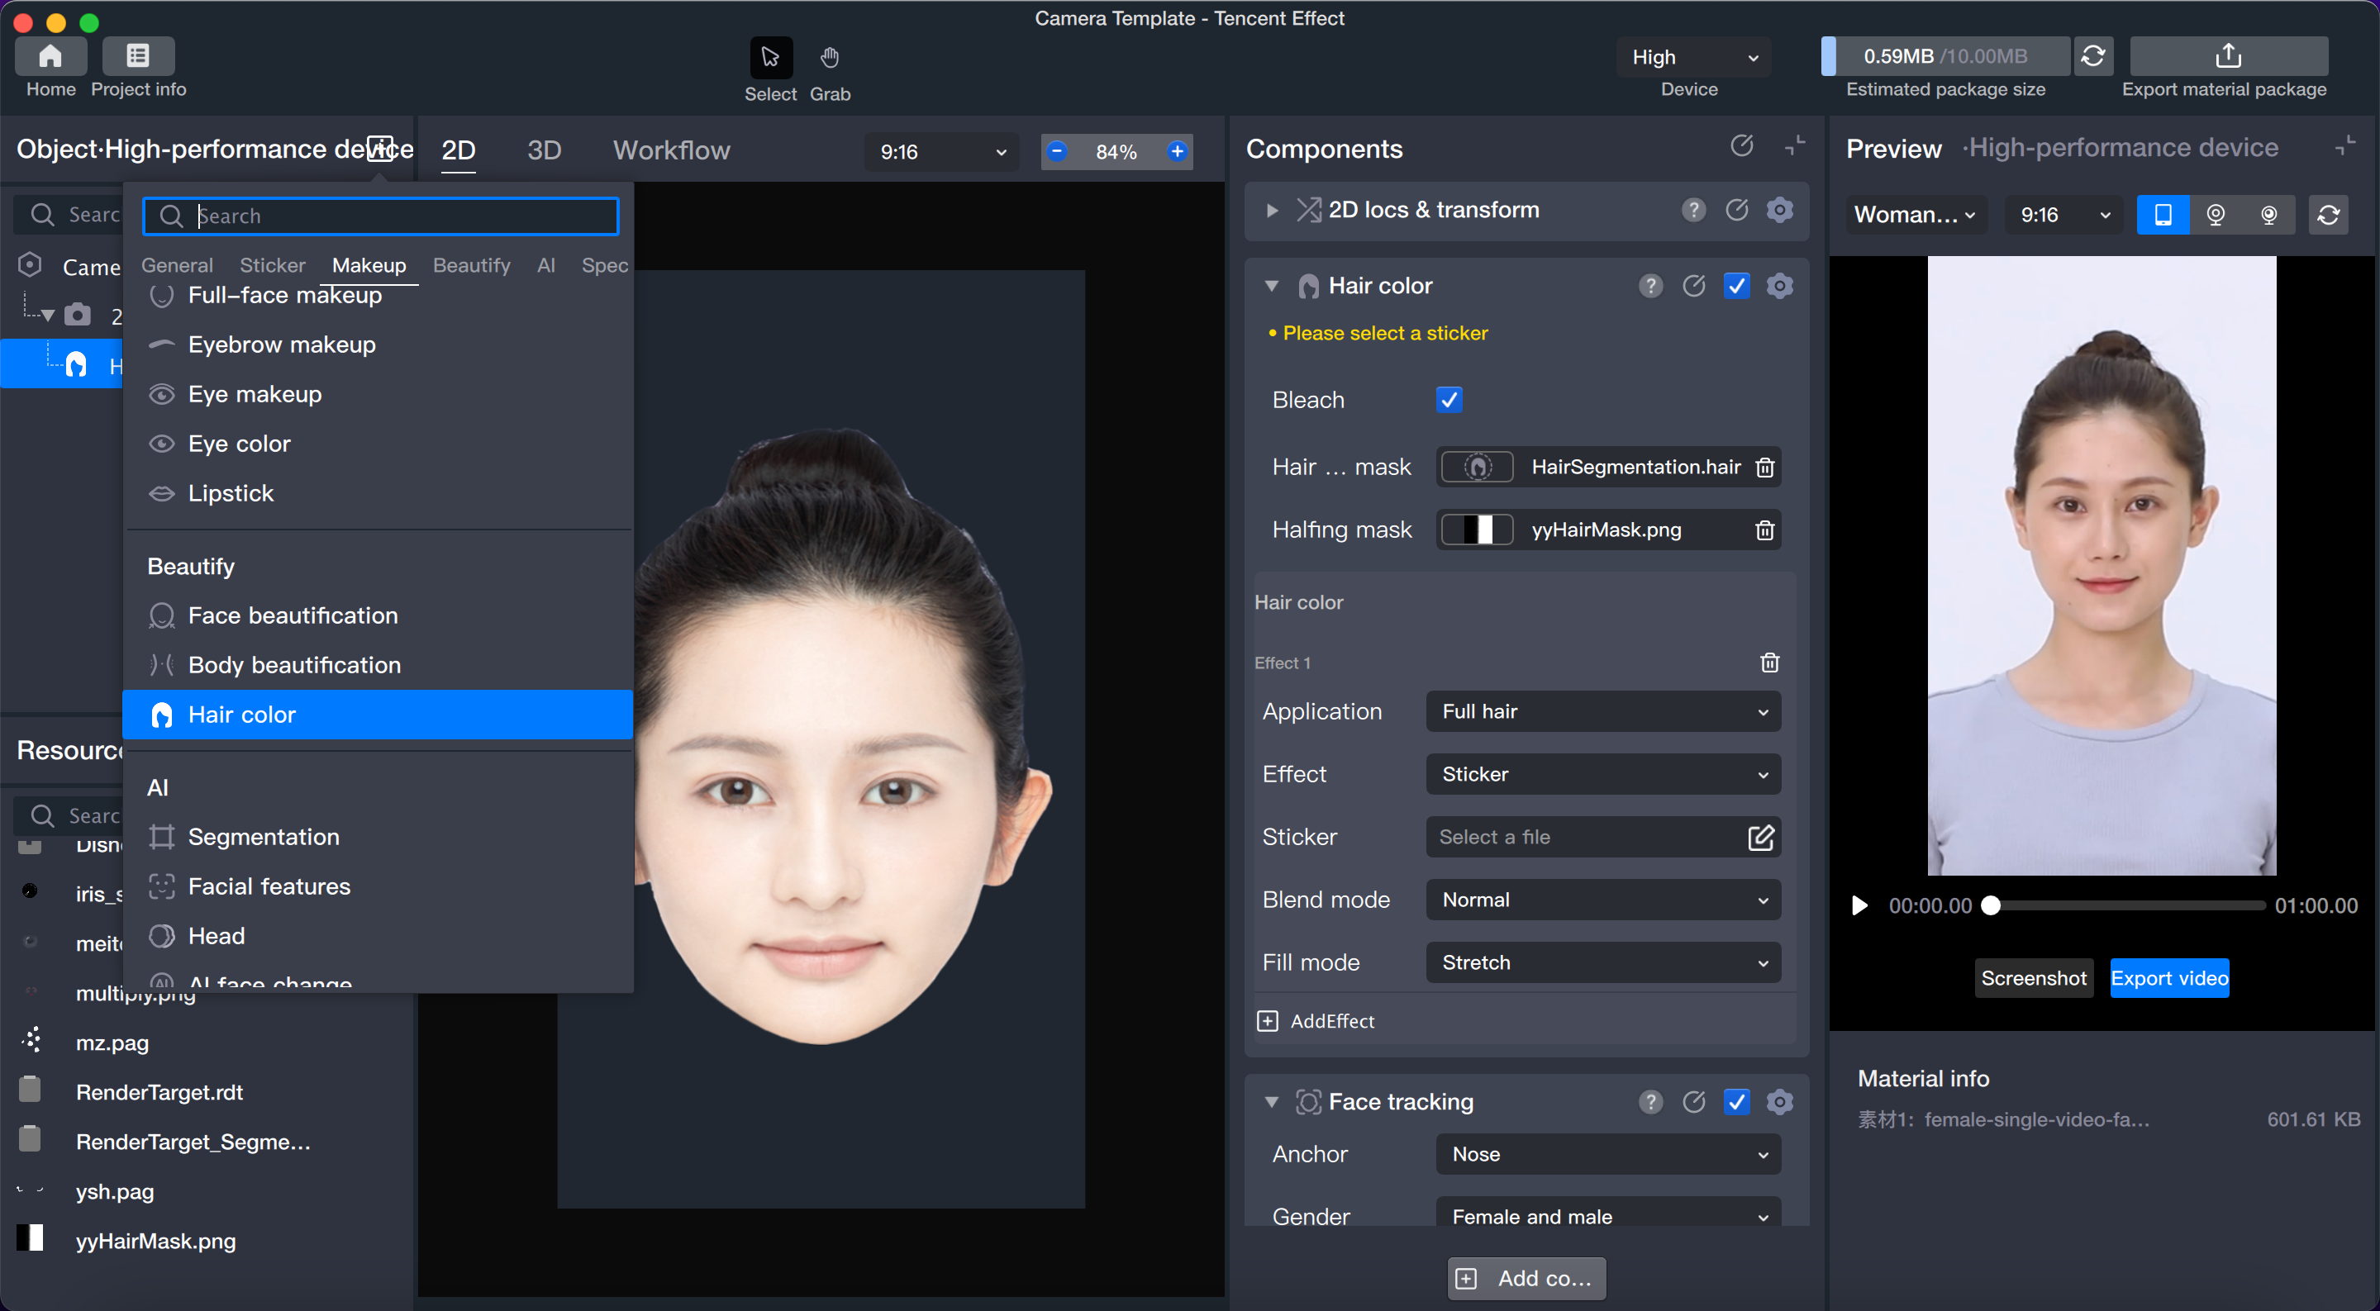Uncheck the Face tracking component checkbox
Screen dimensions: 2380x1311
[1736, 1101]
